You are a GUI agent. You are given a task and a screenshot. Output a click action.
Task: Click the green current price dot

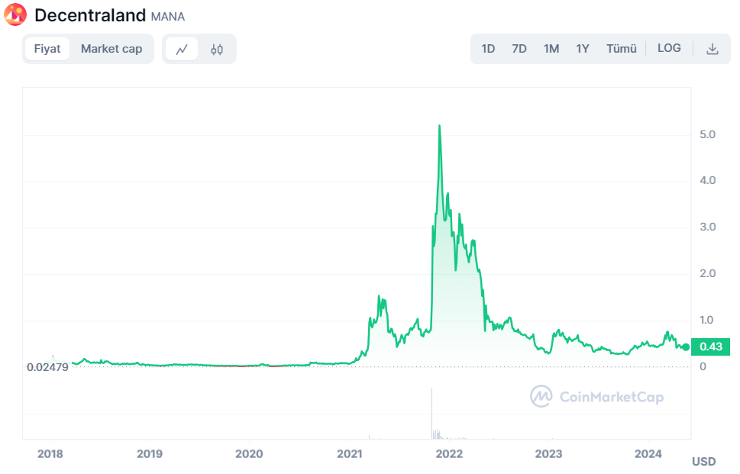point(687,346)
